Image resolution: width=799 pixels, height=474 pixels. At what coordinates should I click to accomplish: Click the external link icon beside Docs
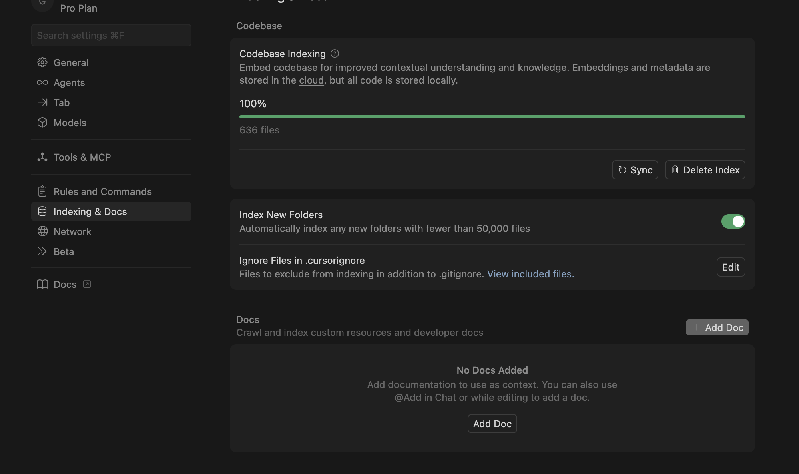(87, 284)
